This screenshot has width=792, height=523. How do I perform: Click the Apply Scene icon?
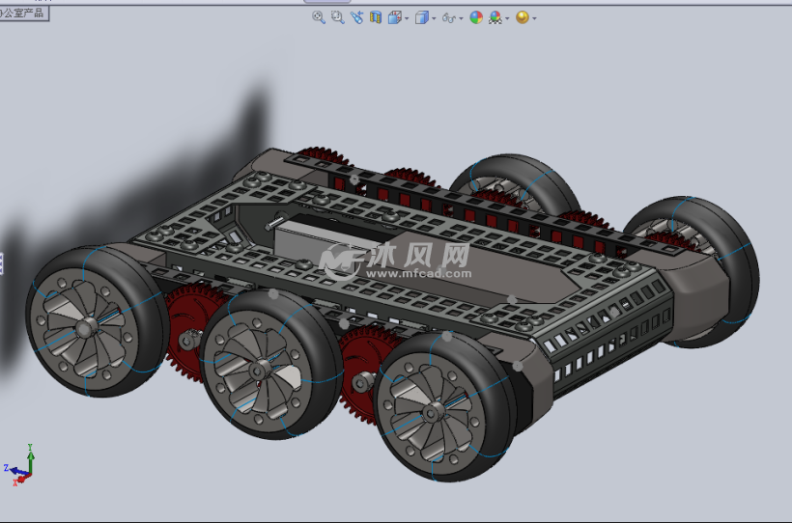pyautogui.click(x=495, y=17)
